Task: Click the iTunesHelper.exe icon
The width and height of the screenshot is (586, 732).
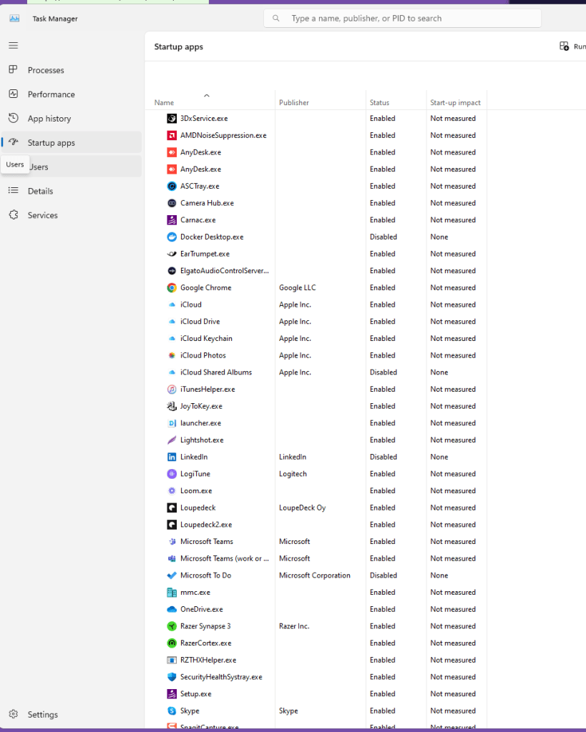Action: point(172,390)
